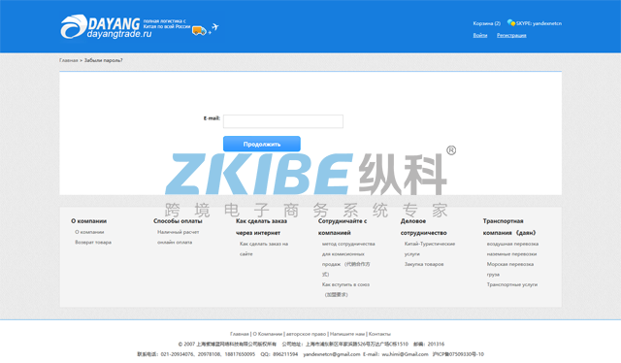Open the Корзина (2) cart link

(x=486, y=23)
